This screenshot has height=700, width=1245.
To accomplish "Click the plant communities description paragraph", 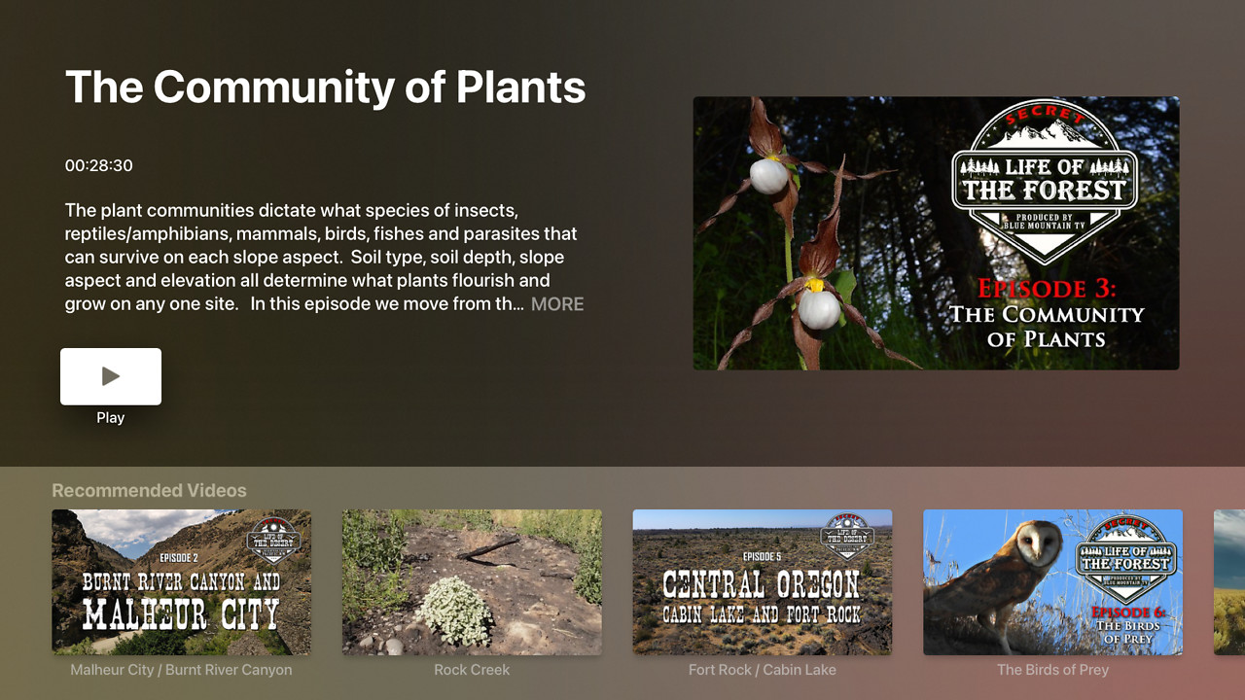I will pyautogui.click(x=325, y=258).
